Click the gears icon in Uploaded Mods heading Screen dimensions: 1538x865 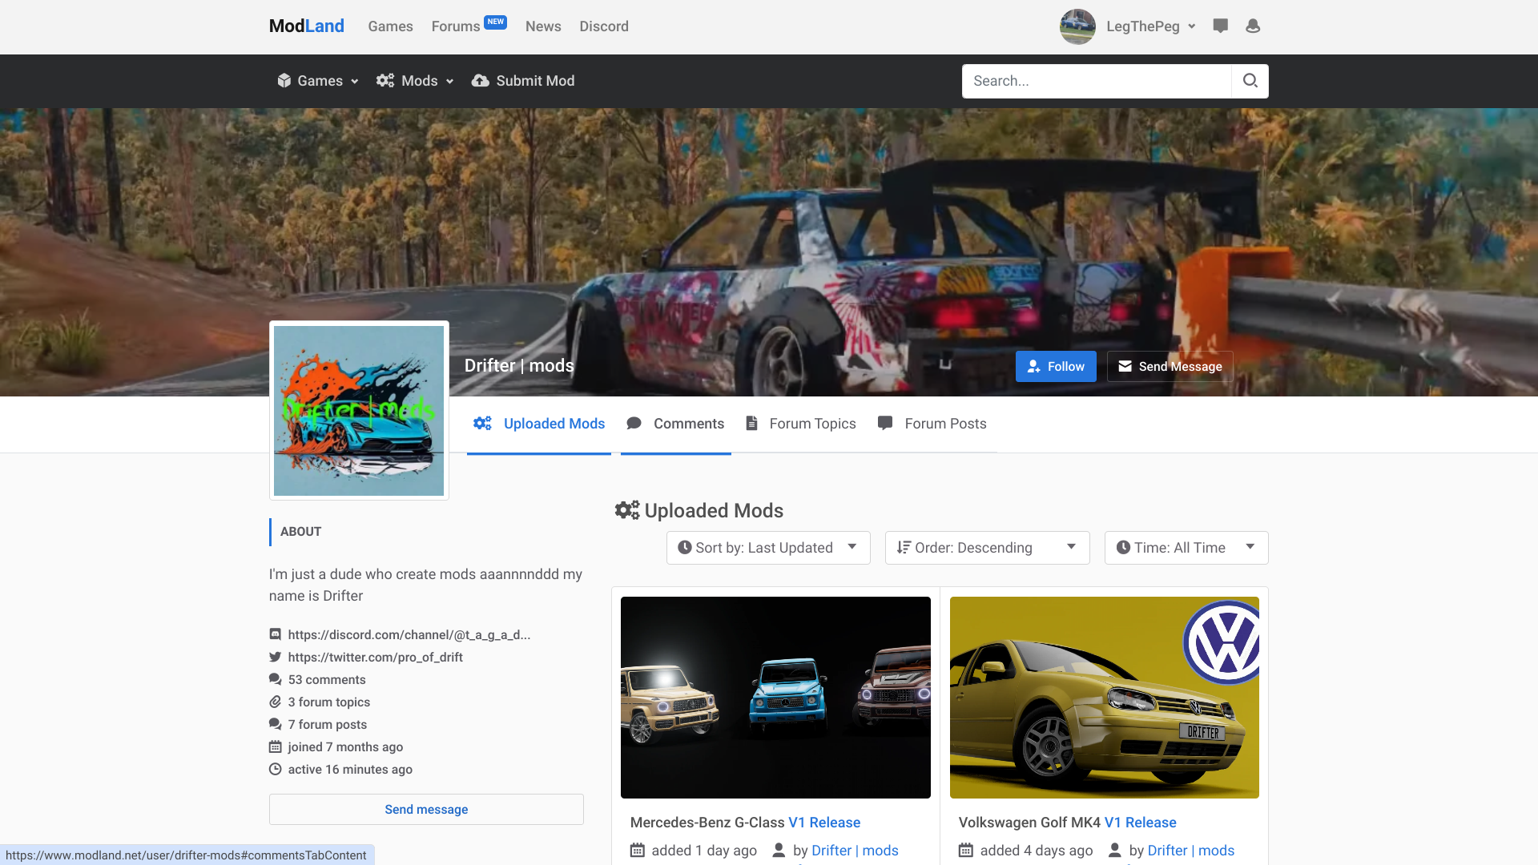(627, 510)
